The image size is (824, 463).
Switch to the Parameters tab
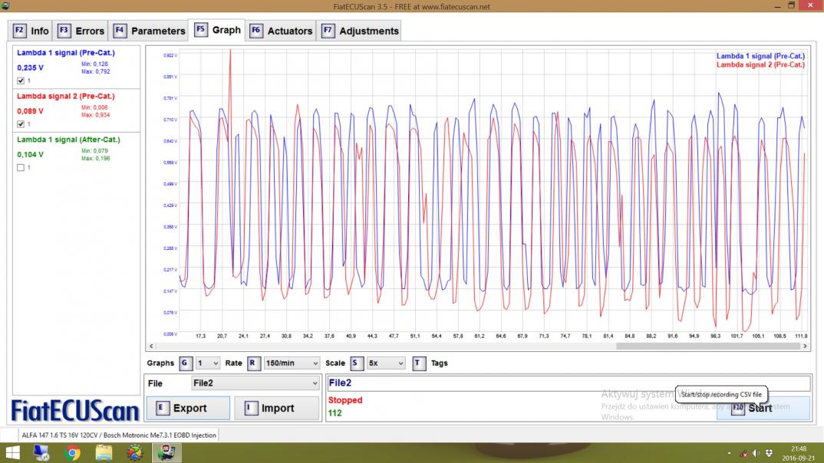150,31
